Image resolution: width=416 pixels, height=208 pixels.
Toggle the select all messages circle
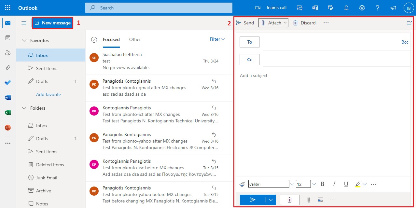click(94, 40)
